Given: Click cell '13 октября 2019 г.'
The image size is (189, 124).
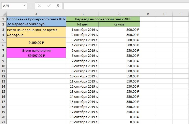Looking at the screenshot, I should click(83, 91).
